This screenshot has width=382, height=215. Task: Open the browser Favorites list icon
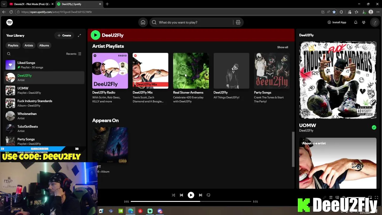point(357,12)
